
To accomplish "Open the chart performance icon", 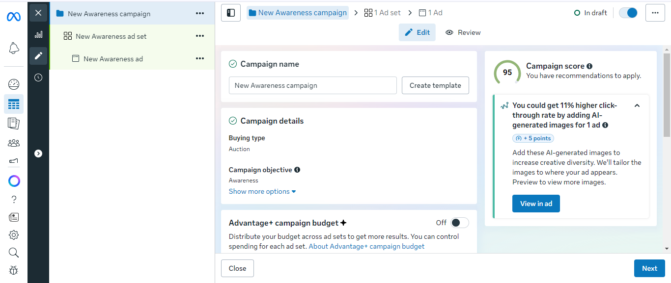I will pos(38,35).
